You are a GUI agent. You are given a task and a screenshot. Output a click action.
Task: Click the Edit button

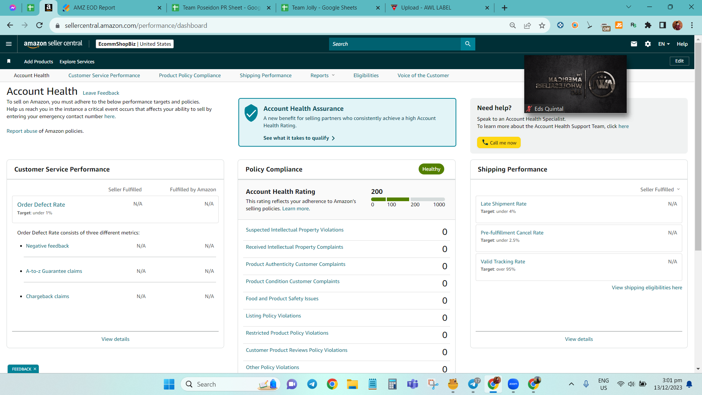679,61
